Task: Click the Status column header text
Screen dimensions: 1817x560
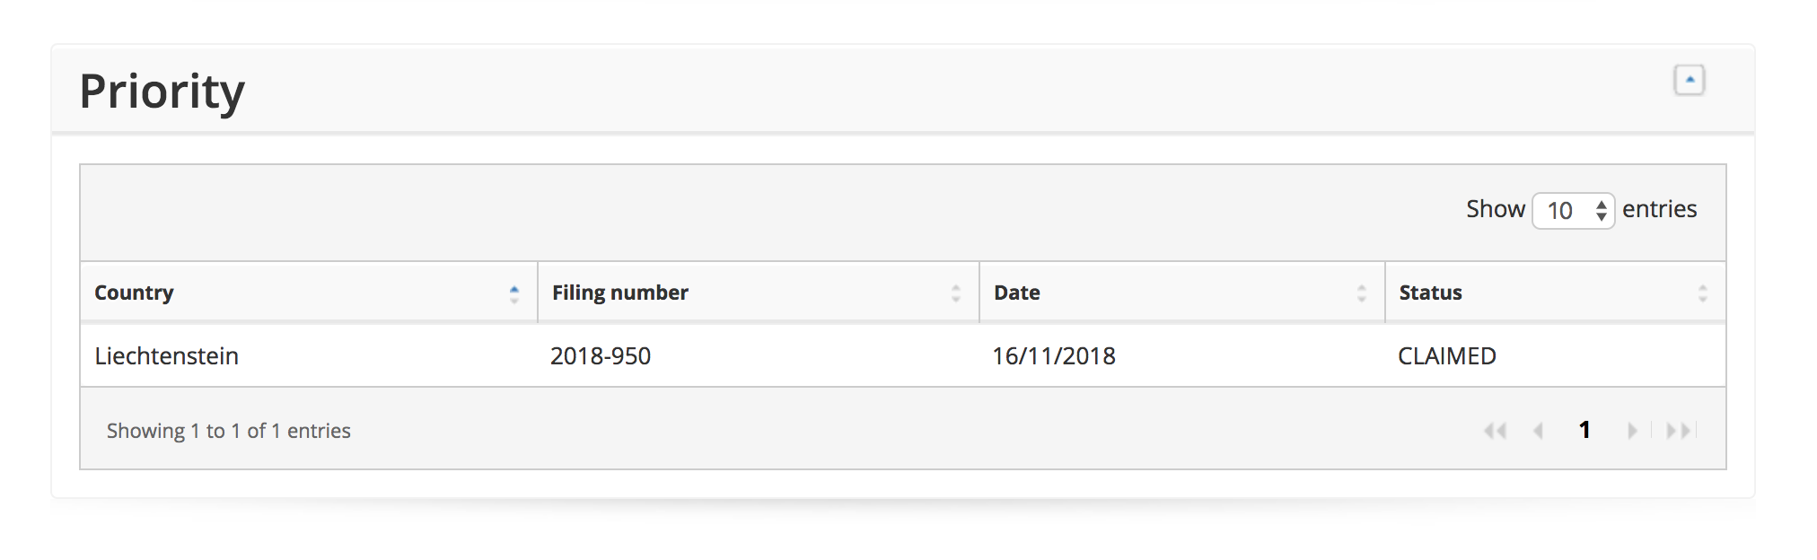Action: [1430, 293]
